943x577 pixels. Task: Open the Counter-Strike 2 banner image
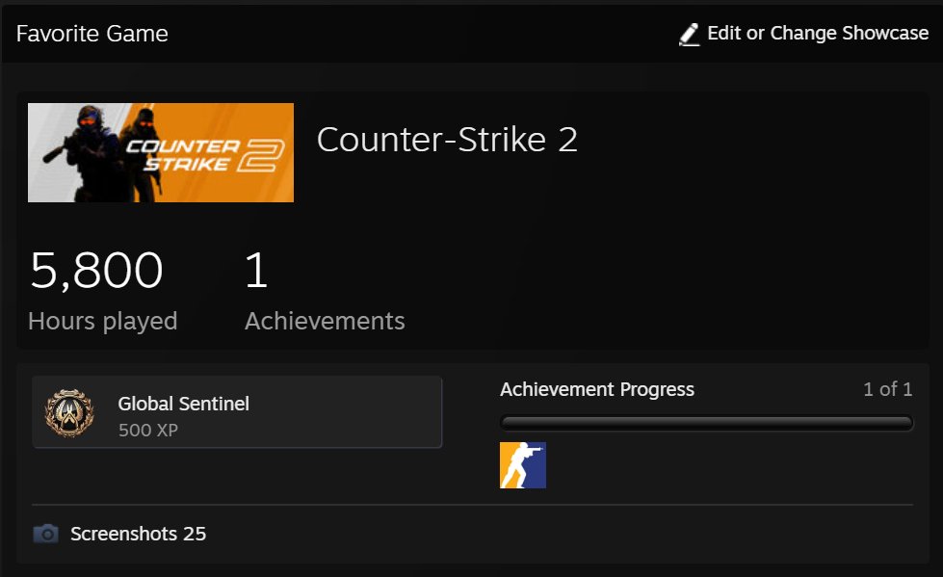click(x=161, y=152)
